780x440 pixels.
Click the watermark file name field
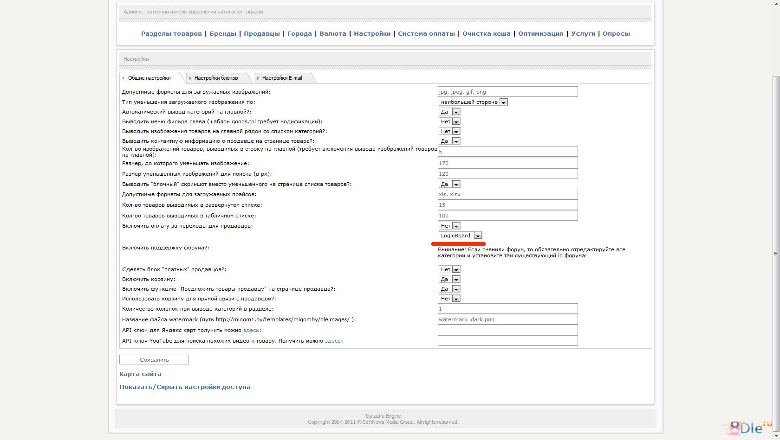[x=507, y=319]
